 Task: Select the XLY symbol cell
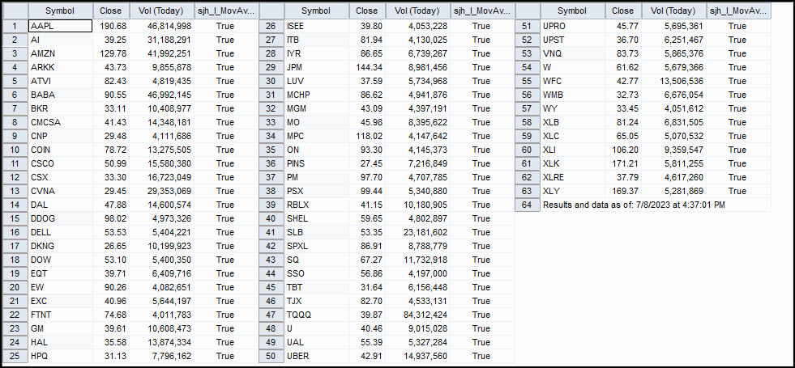coord(572,191)
